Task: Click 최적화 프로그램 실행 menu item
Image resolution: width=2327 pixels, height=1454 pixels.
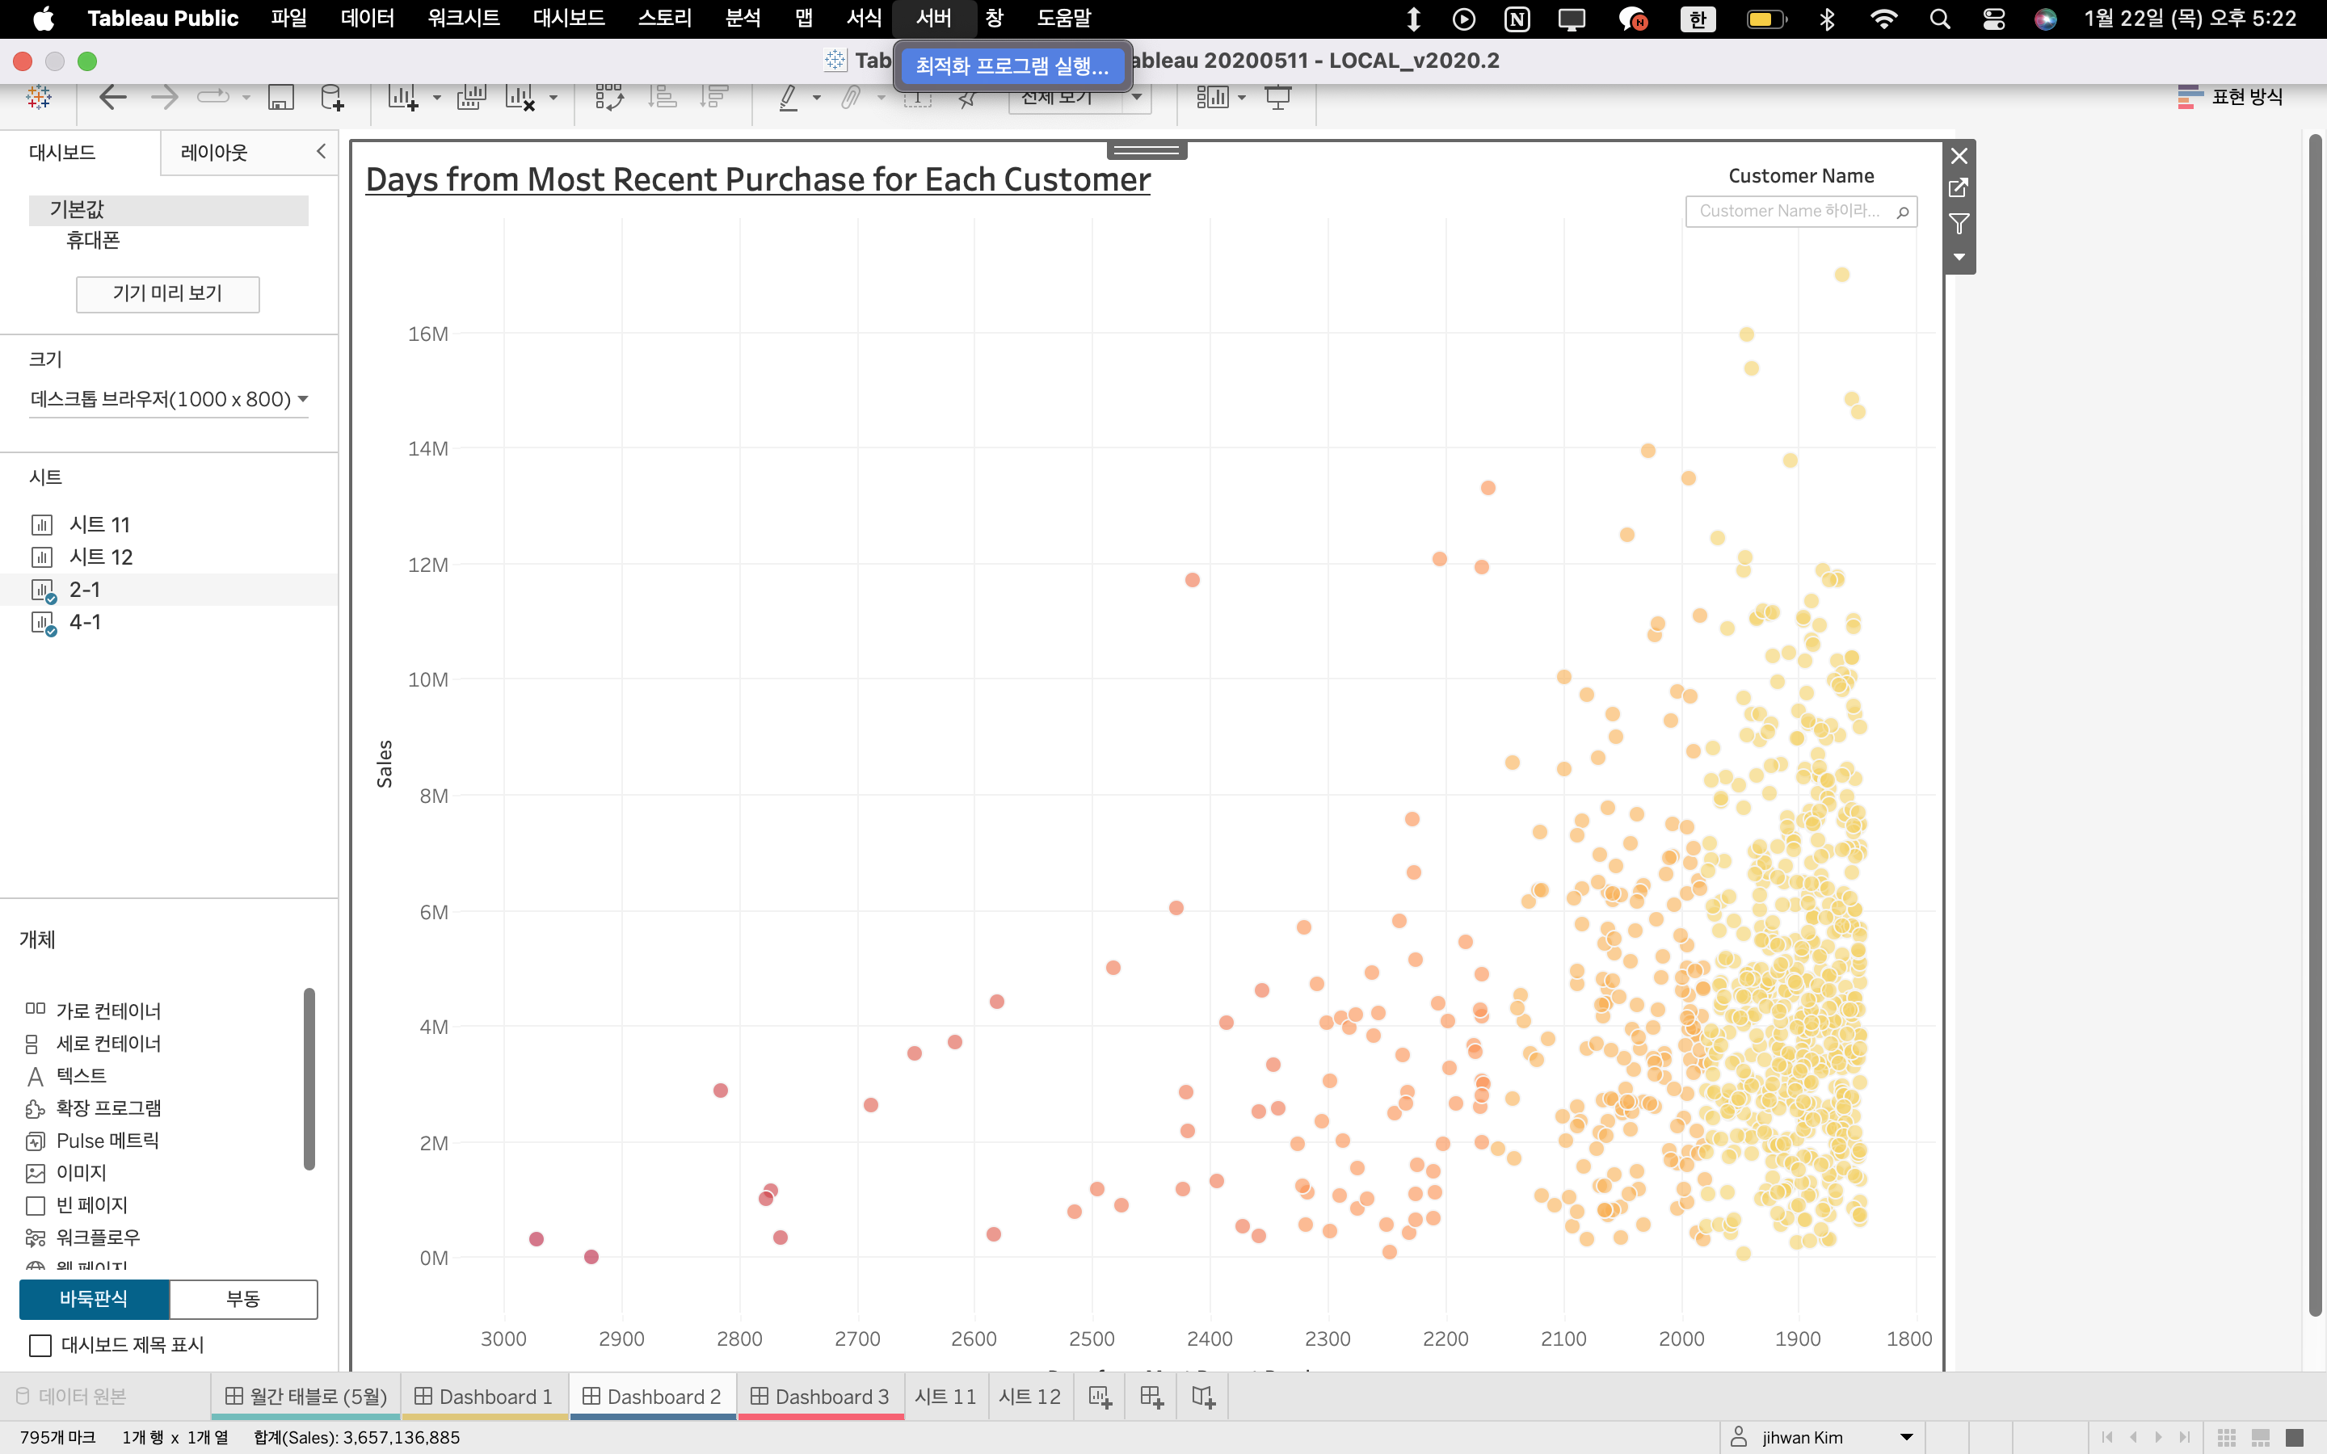Action: [x=1012, y=65]
